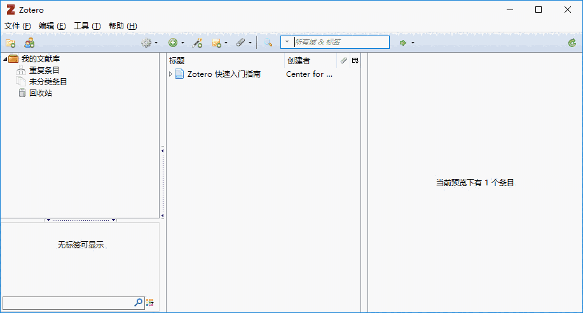The width and height of the screenshot is (583, 313).
Task: Expand the Zotero 快速入门指南 item
Action: coord(170,74)
